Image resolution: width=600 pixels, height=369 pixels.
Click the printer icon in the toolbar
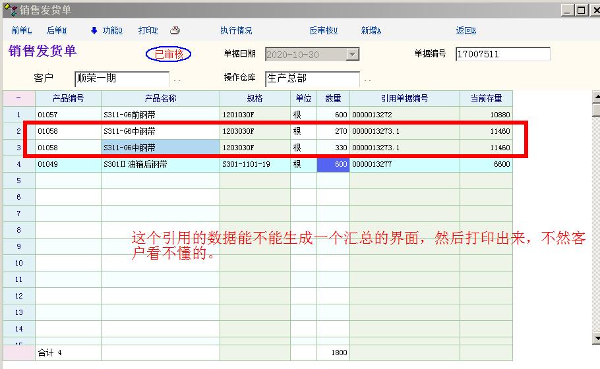coord(175,30)
